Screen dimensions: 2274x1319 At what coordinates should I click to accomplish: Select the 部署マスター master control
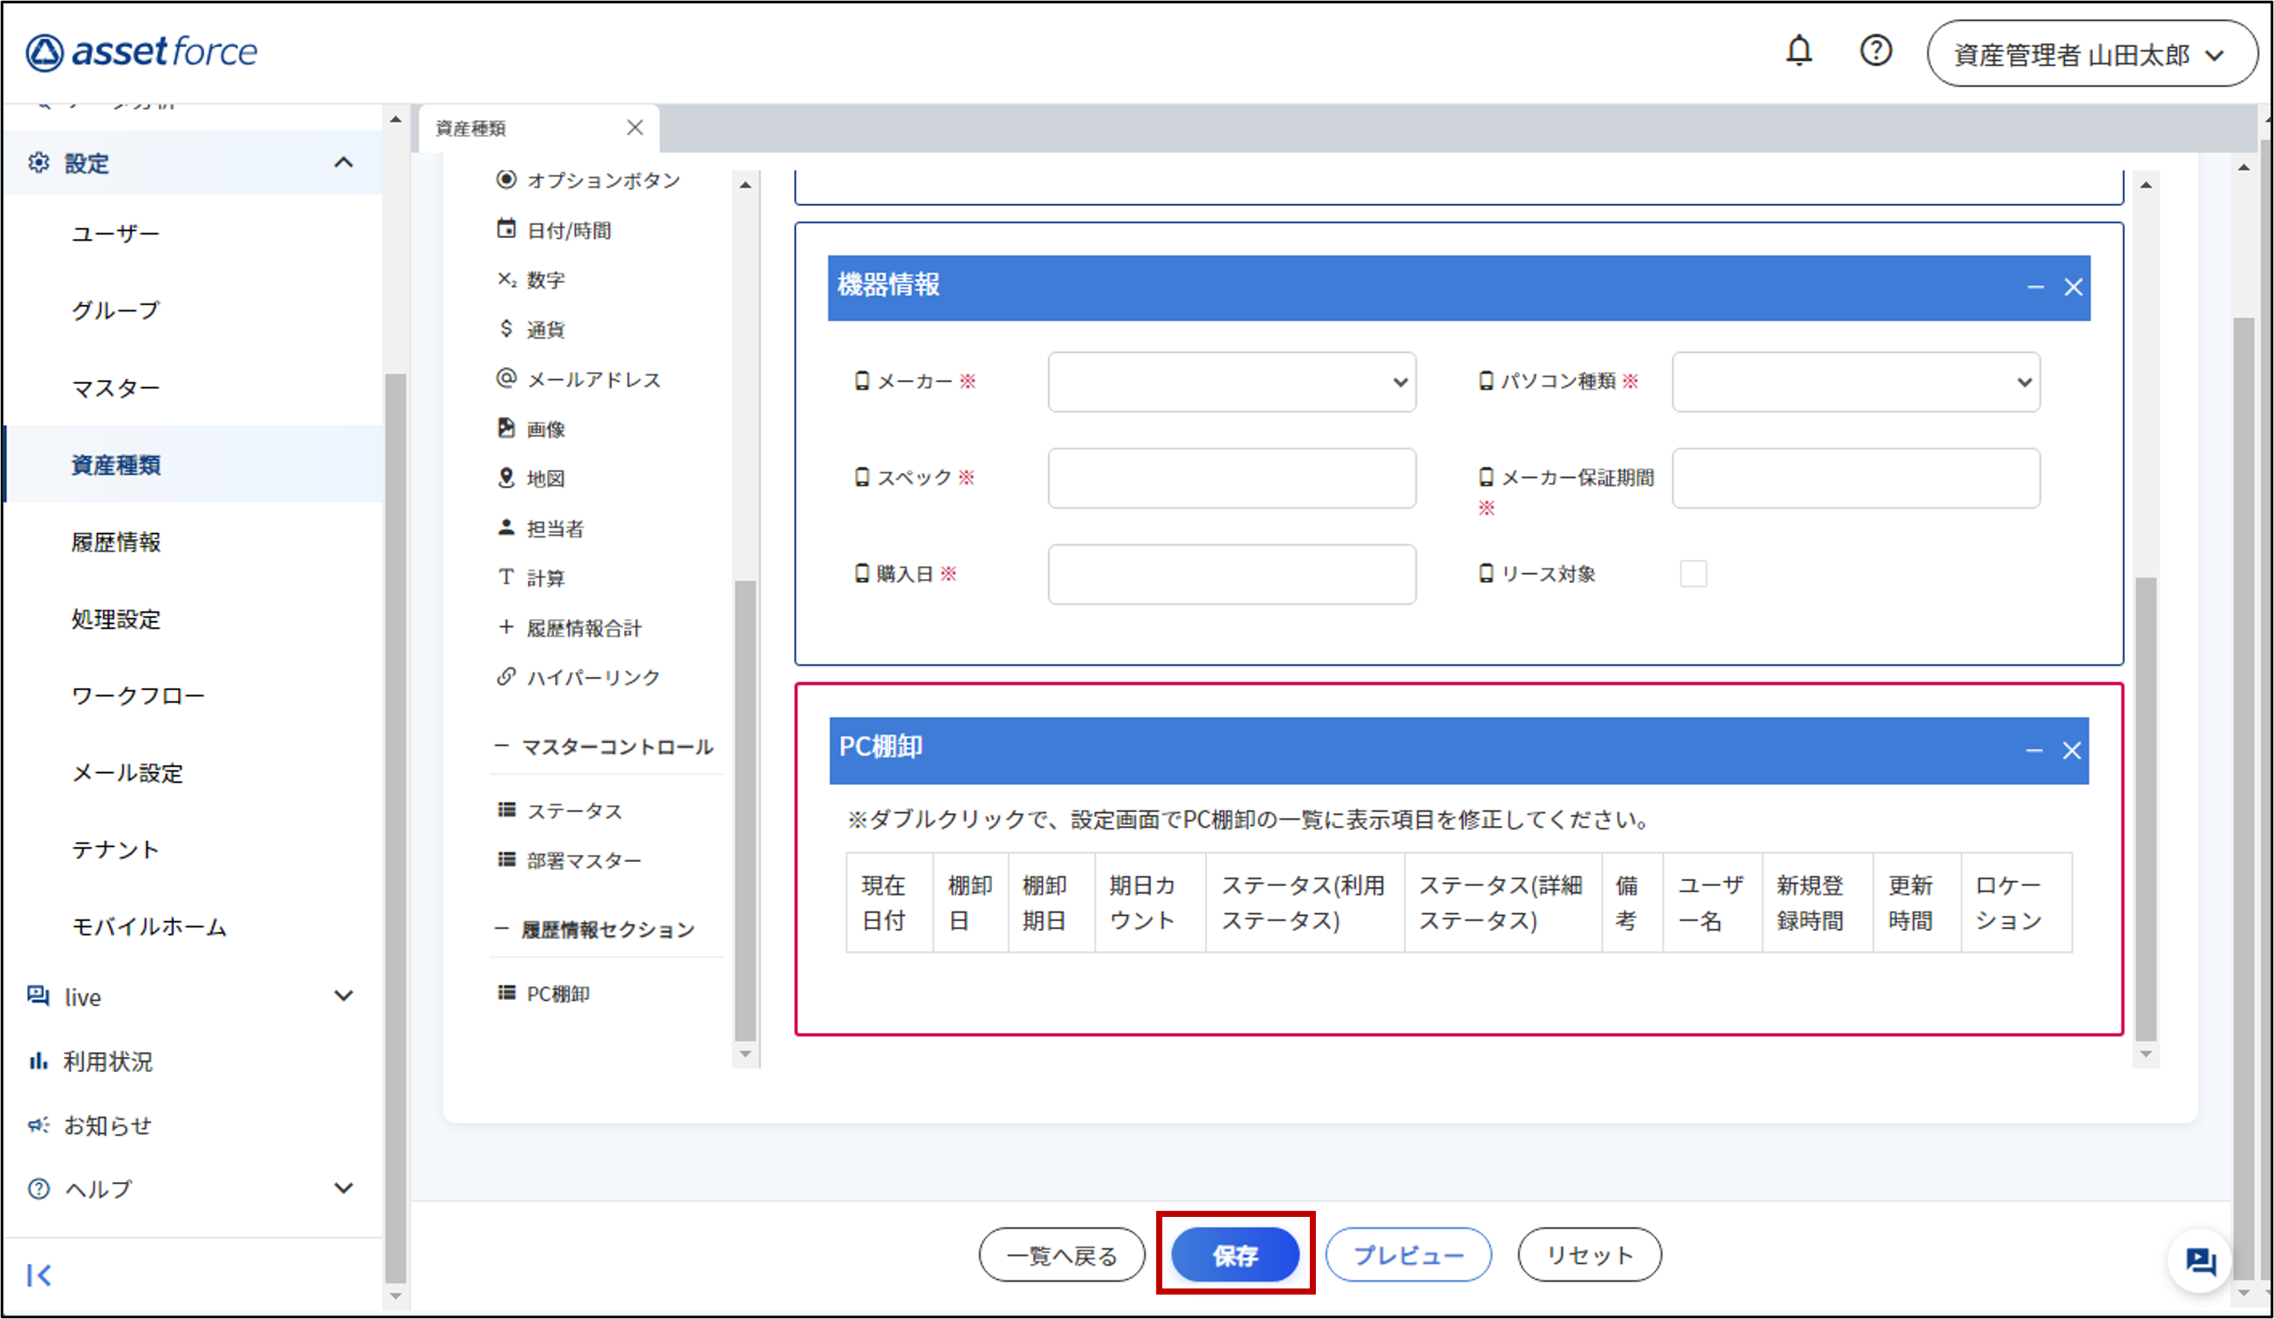click(x=570, y=860)
